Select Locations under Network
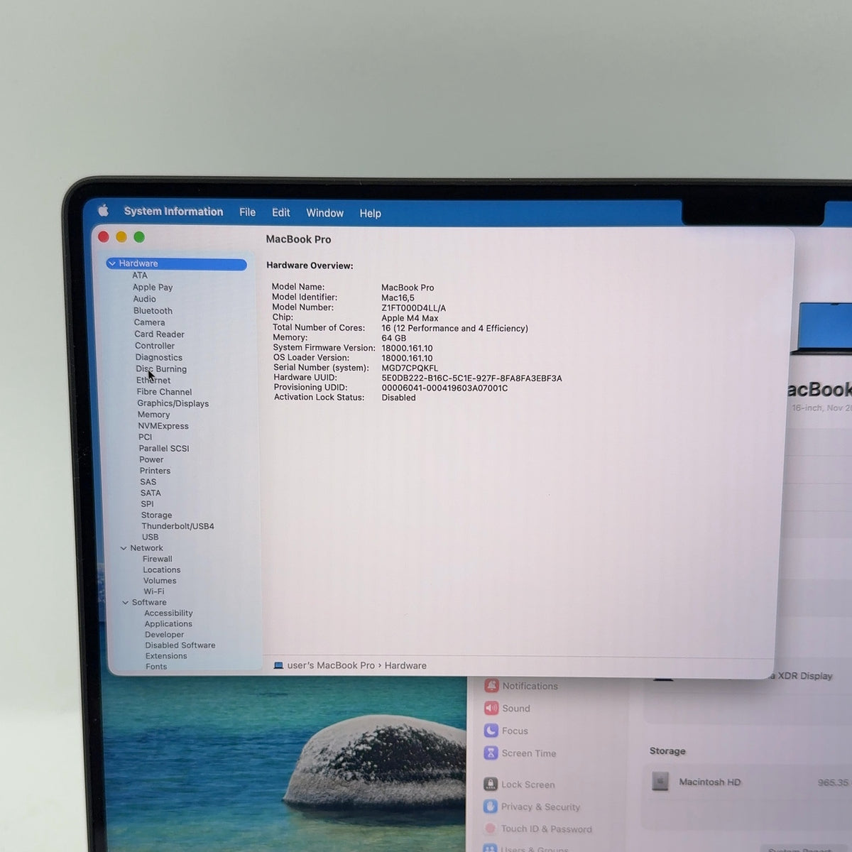Image resolution: width=852 pixels, height=852 pixels. [x=161, y=570]
